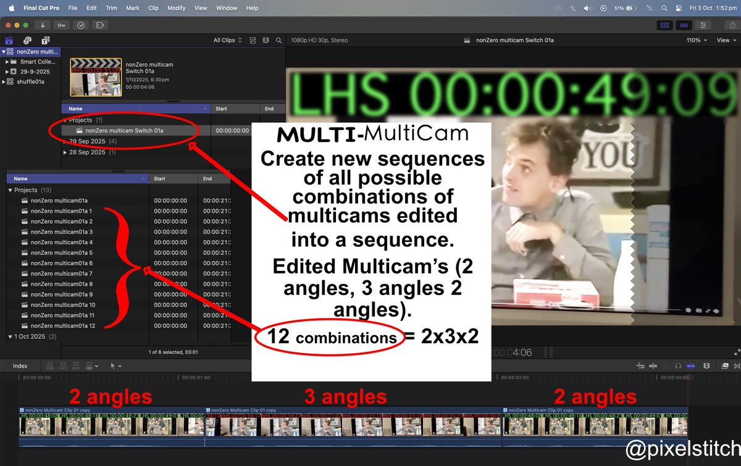The width and height of the screenshot is (741, 466).
Task: Open the Select tool arrow menu
Action: (x=115, y=366)
